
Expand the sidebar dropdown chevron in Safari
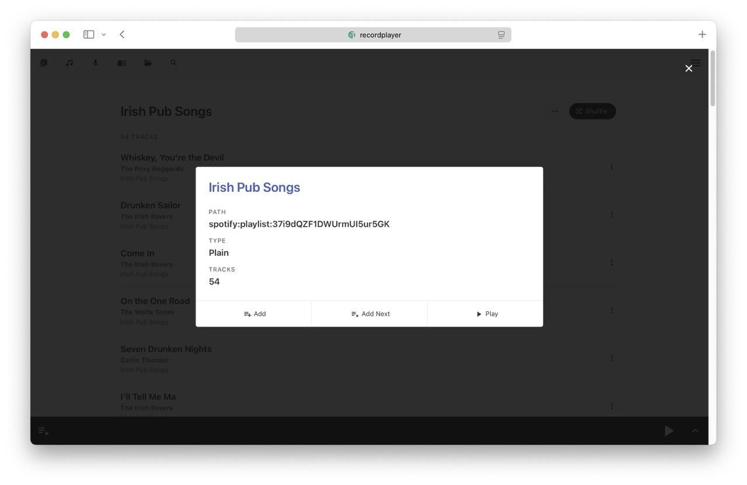tap(104, 34)
